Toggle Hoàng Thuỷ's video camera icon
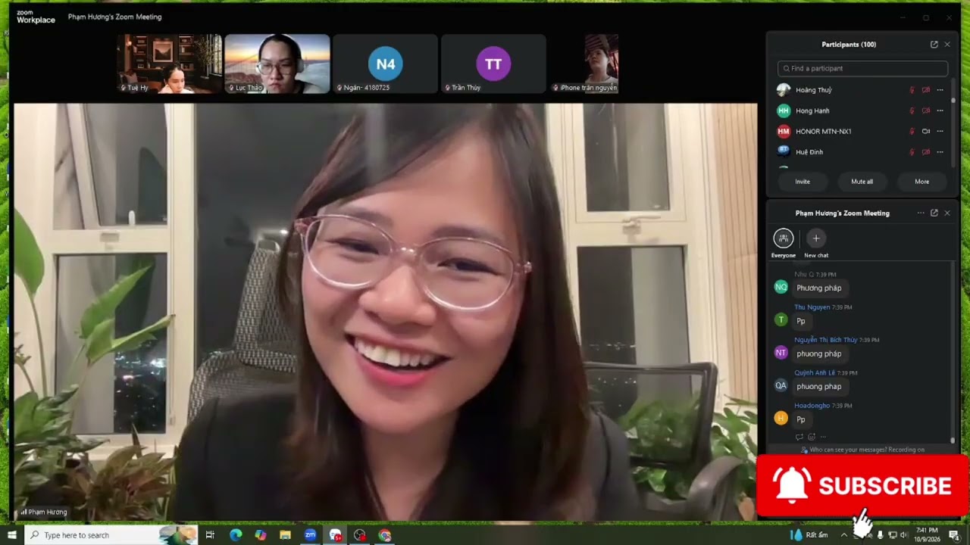Screen dimensions: 970x545 [926, 90]
